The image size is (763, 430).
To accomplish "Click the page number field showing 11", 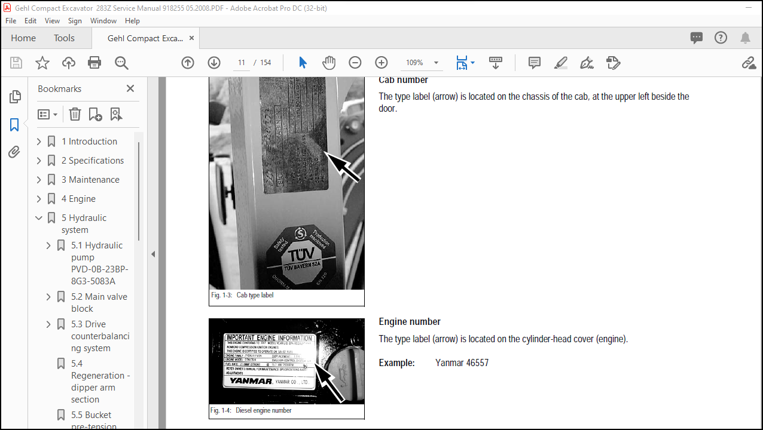I will tap(242, 63).
